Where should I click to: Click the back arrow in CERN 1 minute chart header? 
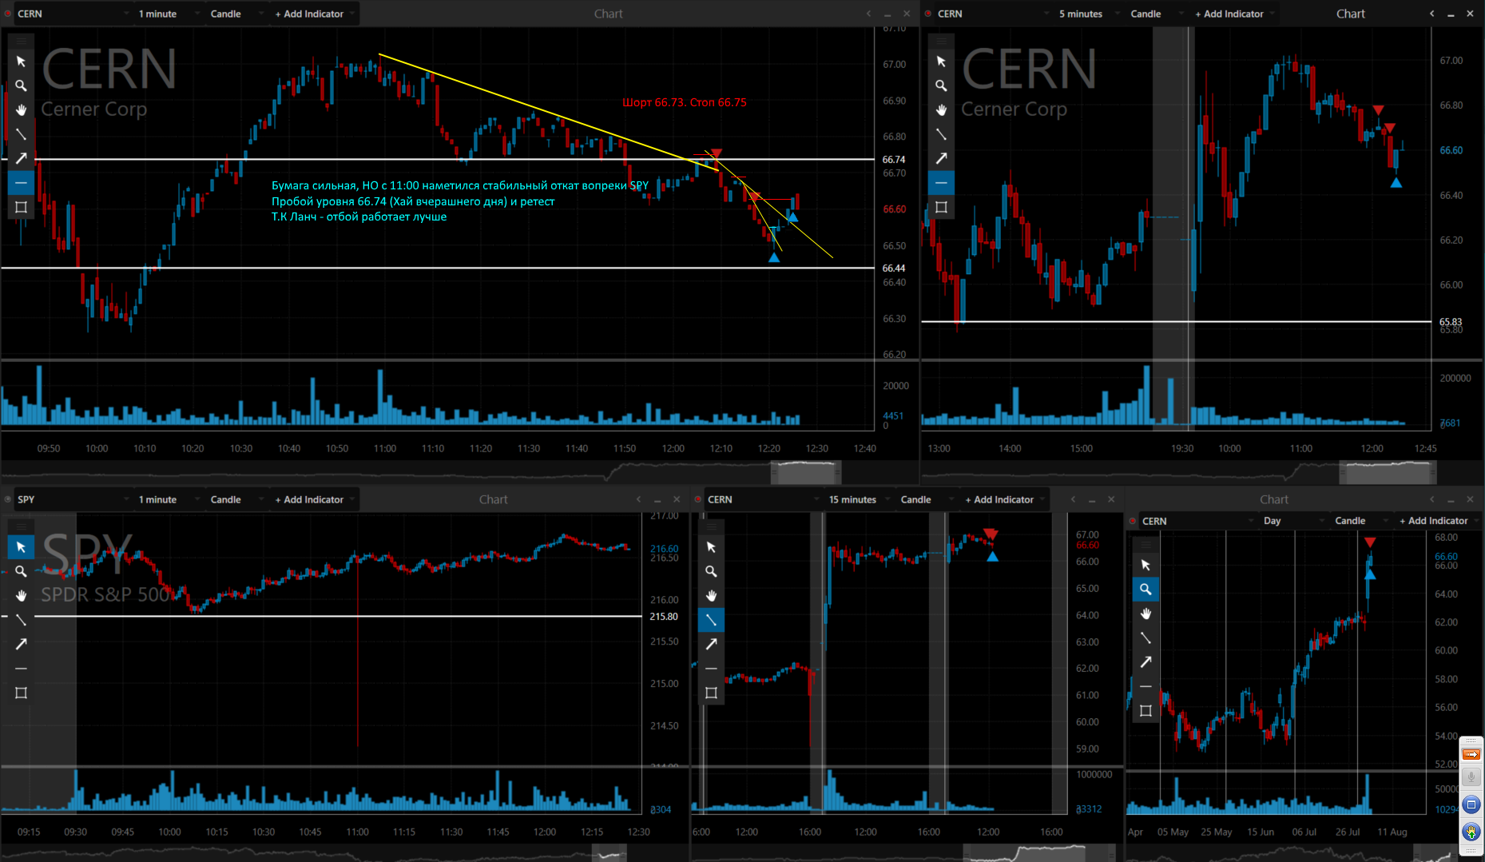click(868, 14)
